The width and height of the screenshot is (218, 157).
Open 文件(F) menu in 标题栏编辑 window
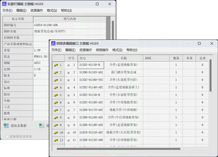tap(7, 10)
